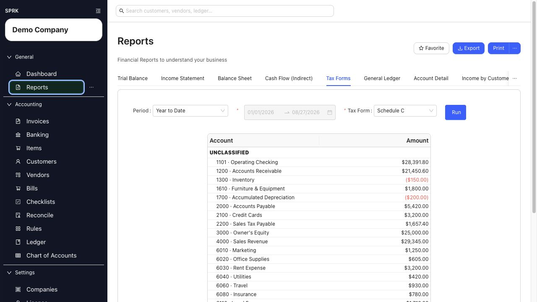Screen dimensions: 537x302
Task: Select the 1300 · Inventory row
Action: click(319, 180)
